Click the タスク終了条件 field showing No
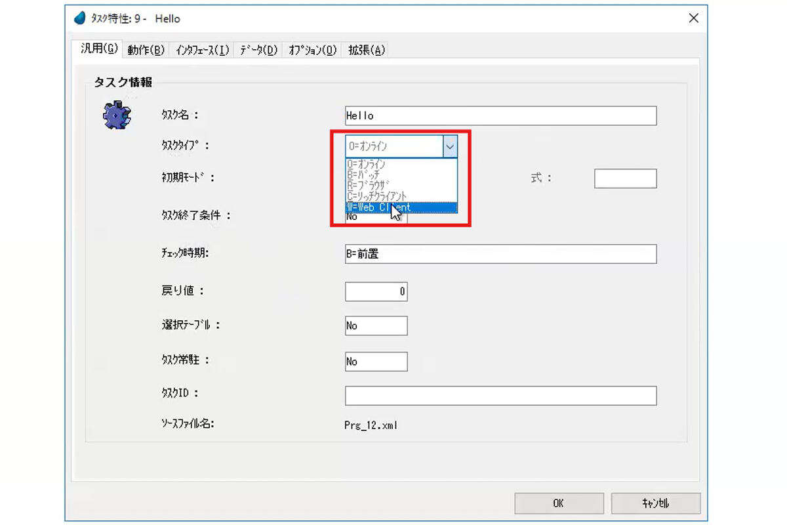Viewport: 787px width, 525px height. [376, 219]
